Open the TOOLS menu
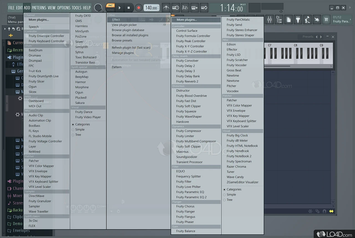This screenshot has height=238, width=355. pos(77,8)
